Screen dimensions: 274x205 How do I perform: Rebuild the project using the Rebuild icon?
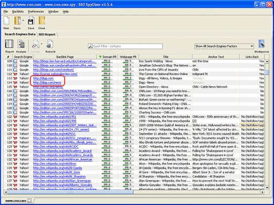pos(50,44)
